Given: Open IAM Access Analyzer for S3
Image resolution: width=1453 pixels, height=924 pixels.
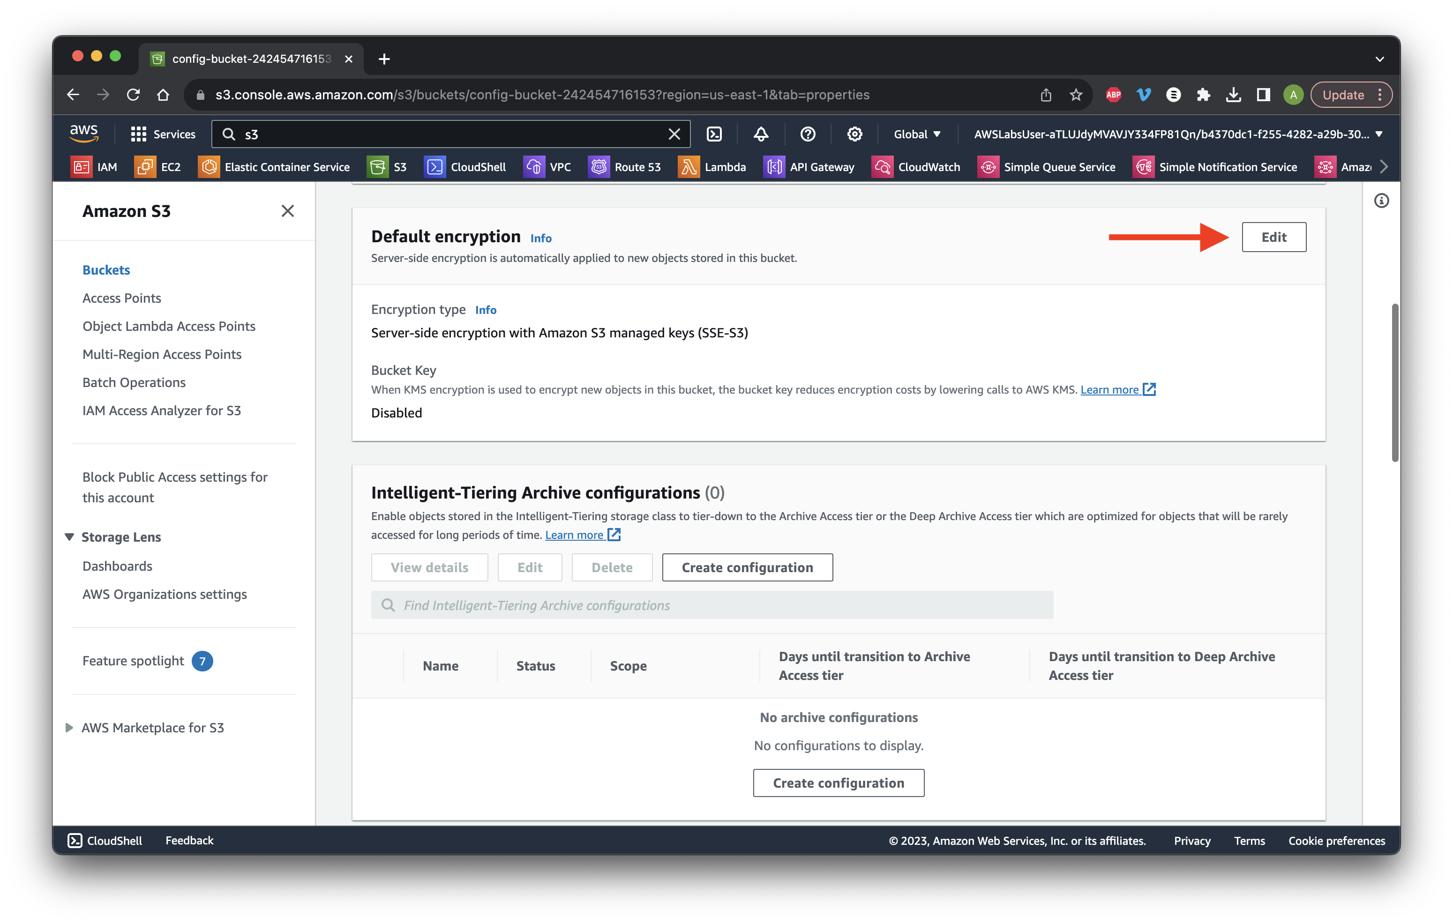Looking at the screenshot, I should [x=162, y=410].
